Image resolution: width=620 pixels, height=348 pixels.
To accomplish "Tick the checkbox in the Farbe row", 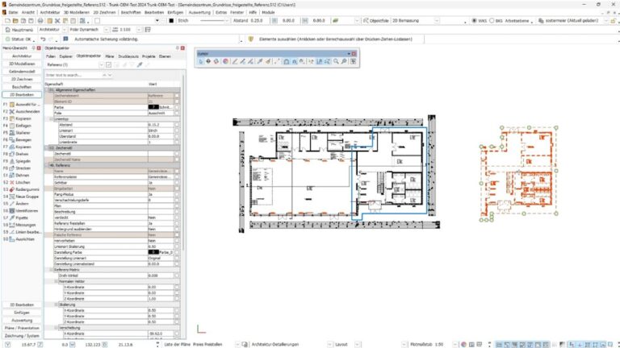I will tap(177, 107).
